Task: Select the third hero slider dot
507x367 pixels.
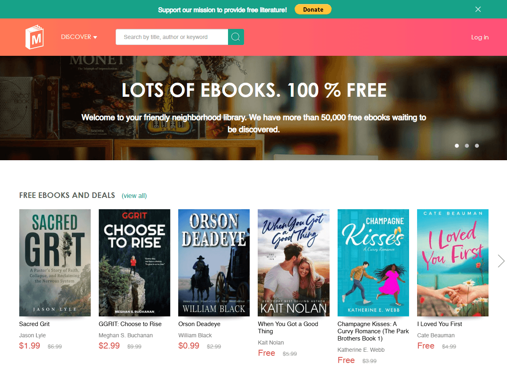Action: point(477,146)
